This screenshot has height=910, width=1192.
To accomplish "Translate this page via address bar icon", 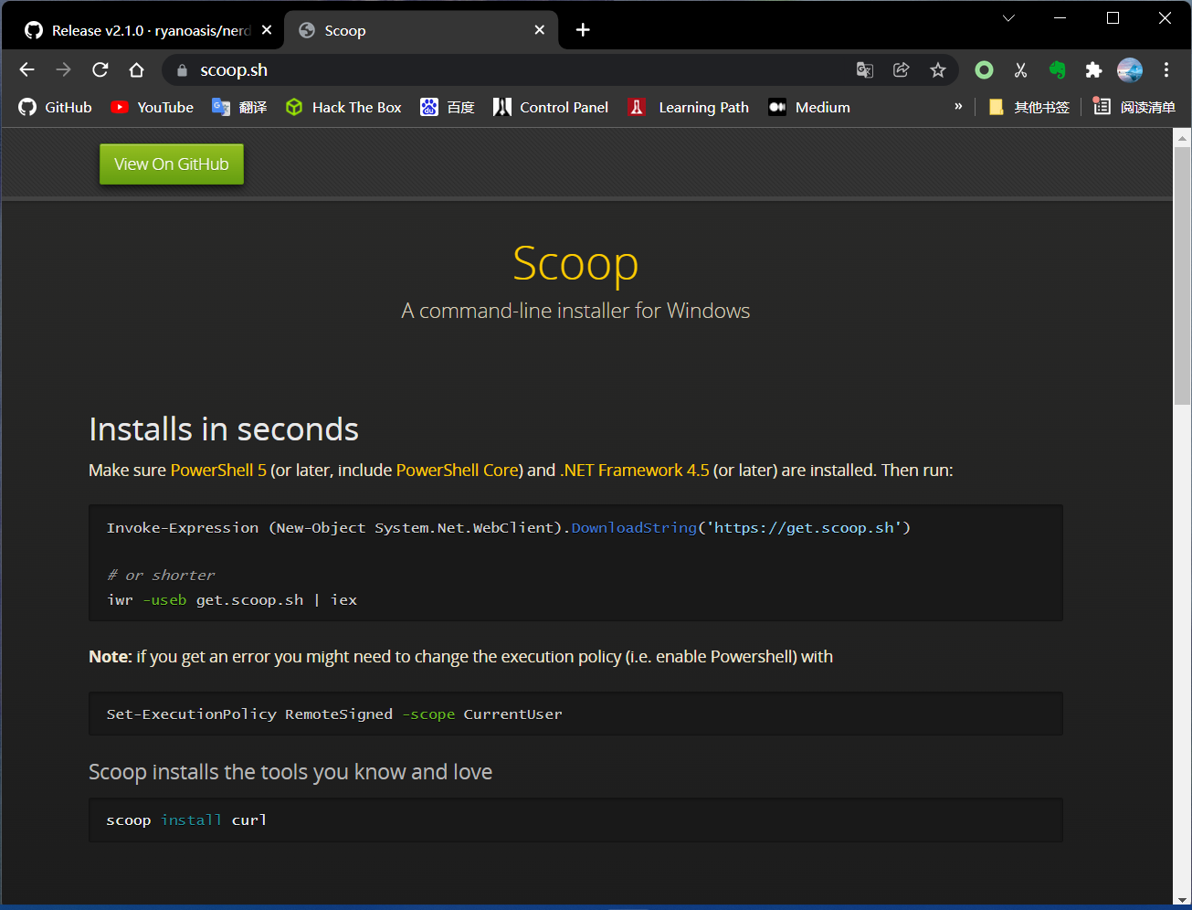I will [x=865, y=69].
